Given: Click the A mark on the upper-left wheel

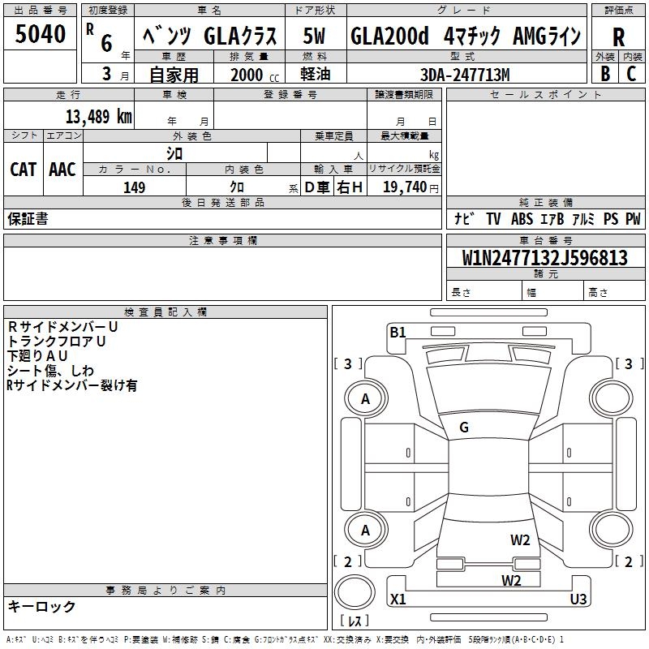Looking at the screenshot, I should click(x=365, y=398).
